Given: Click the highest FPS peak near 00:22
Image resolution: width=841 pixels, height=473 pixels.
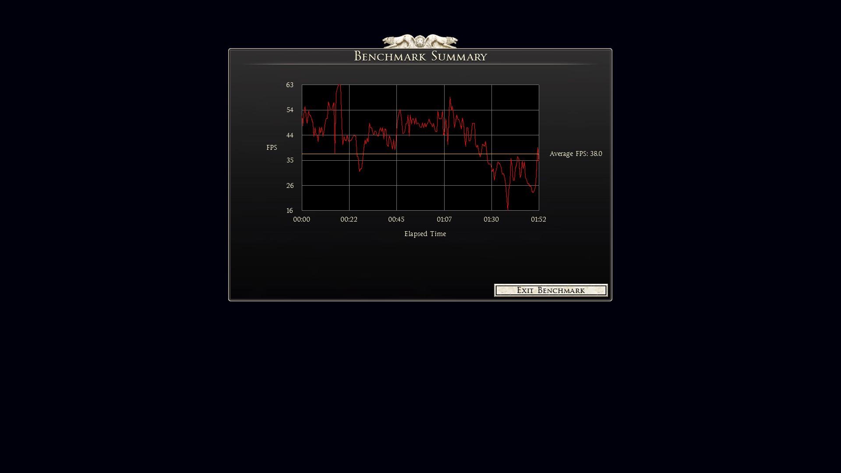Looking at the screenshot, I should pos(339,86).
